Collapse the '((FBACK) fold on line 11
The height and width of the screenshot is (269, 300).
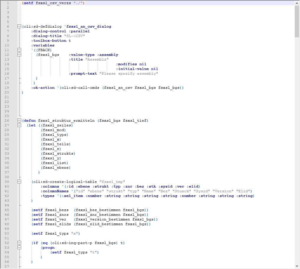coord(19,50)
